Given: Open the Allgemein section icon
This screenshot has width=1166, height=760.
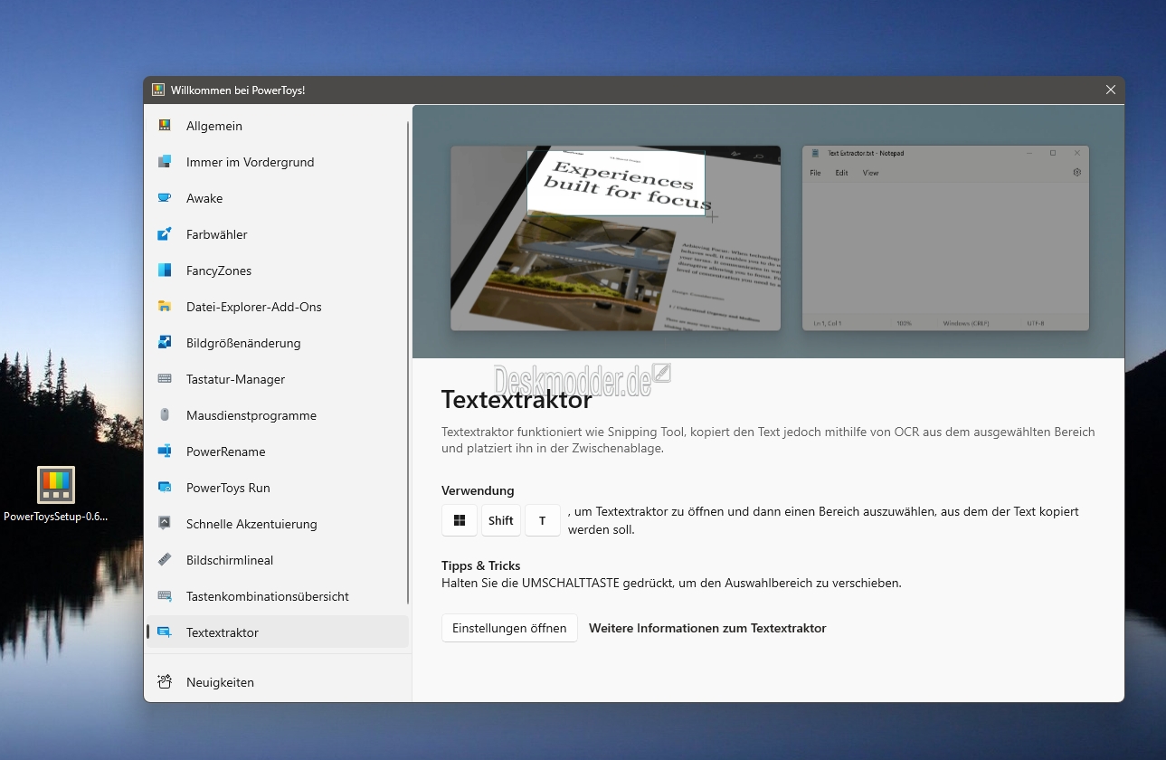Looking at the screenshot, I should point(165,126).
